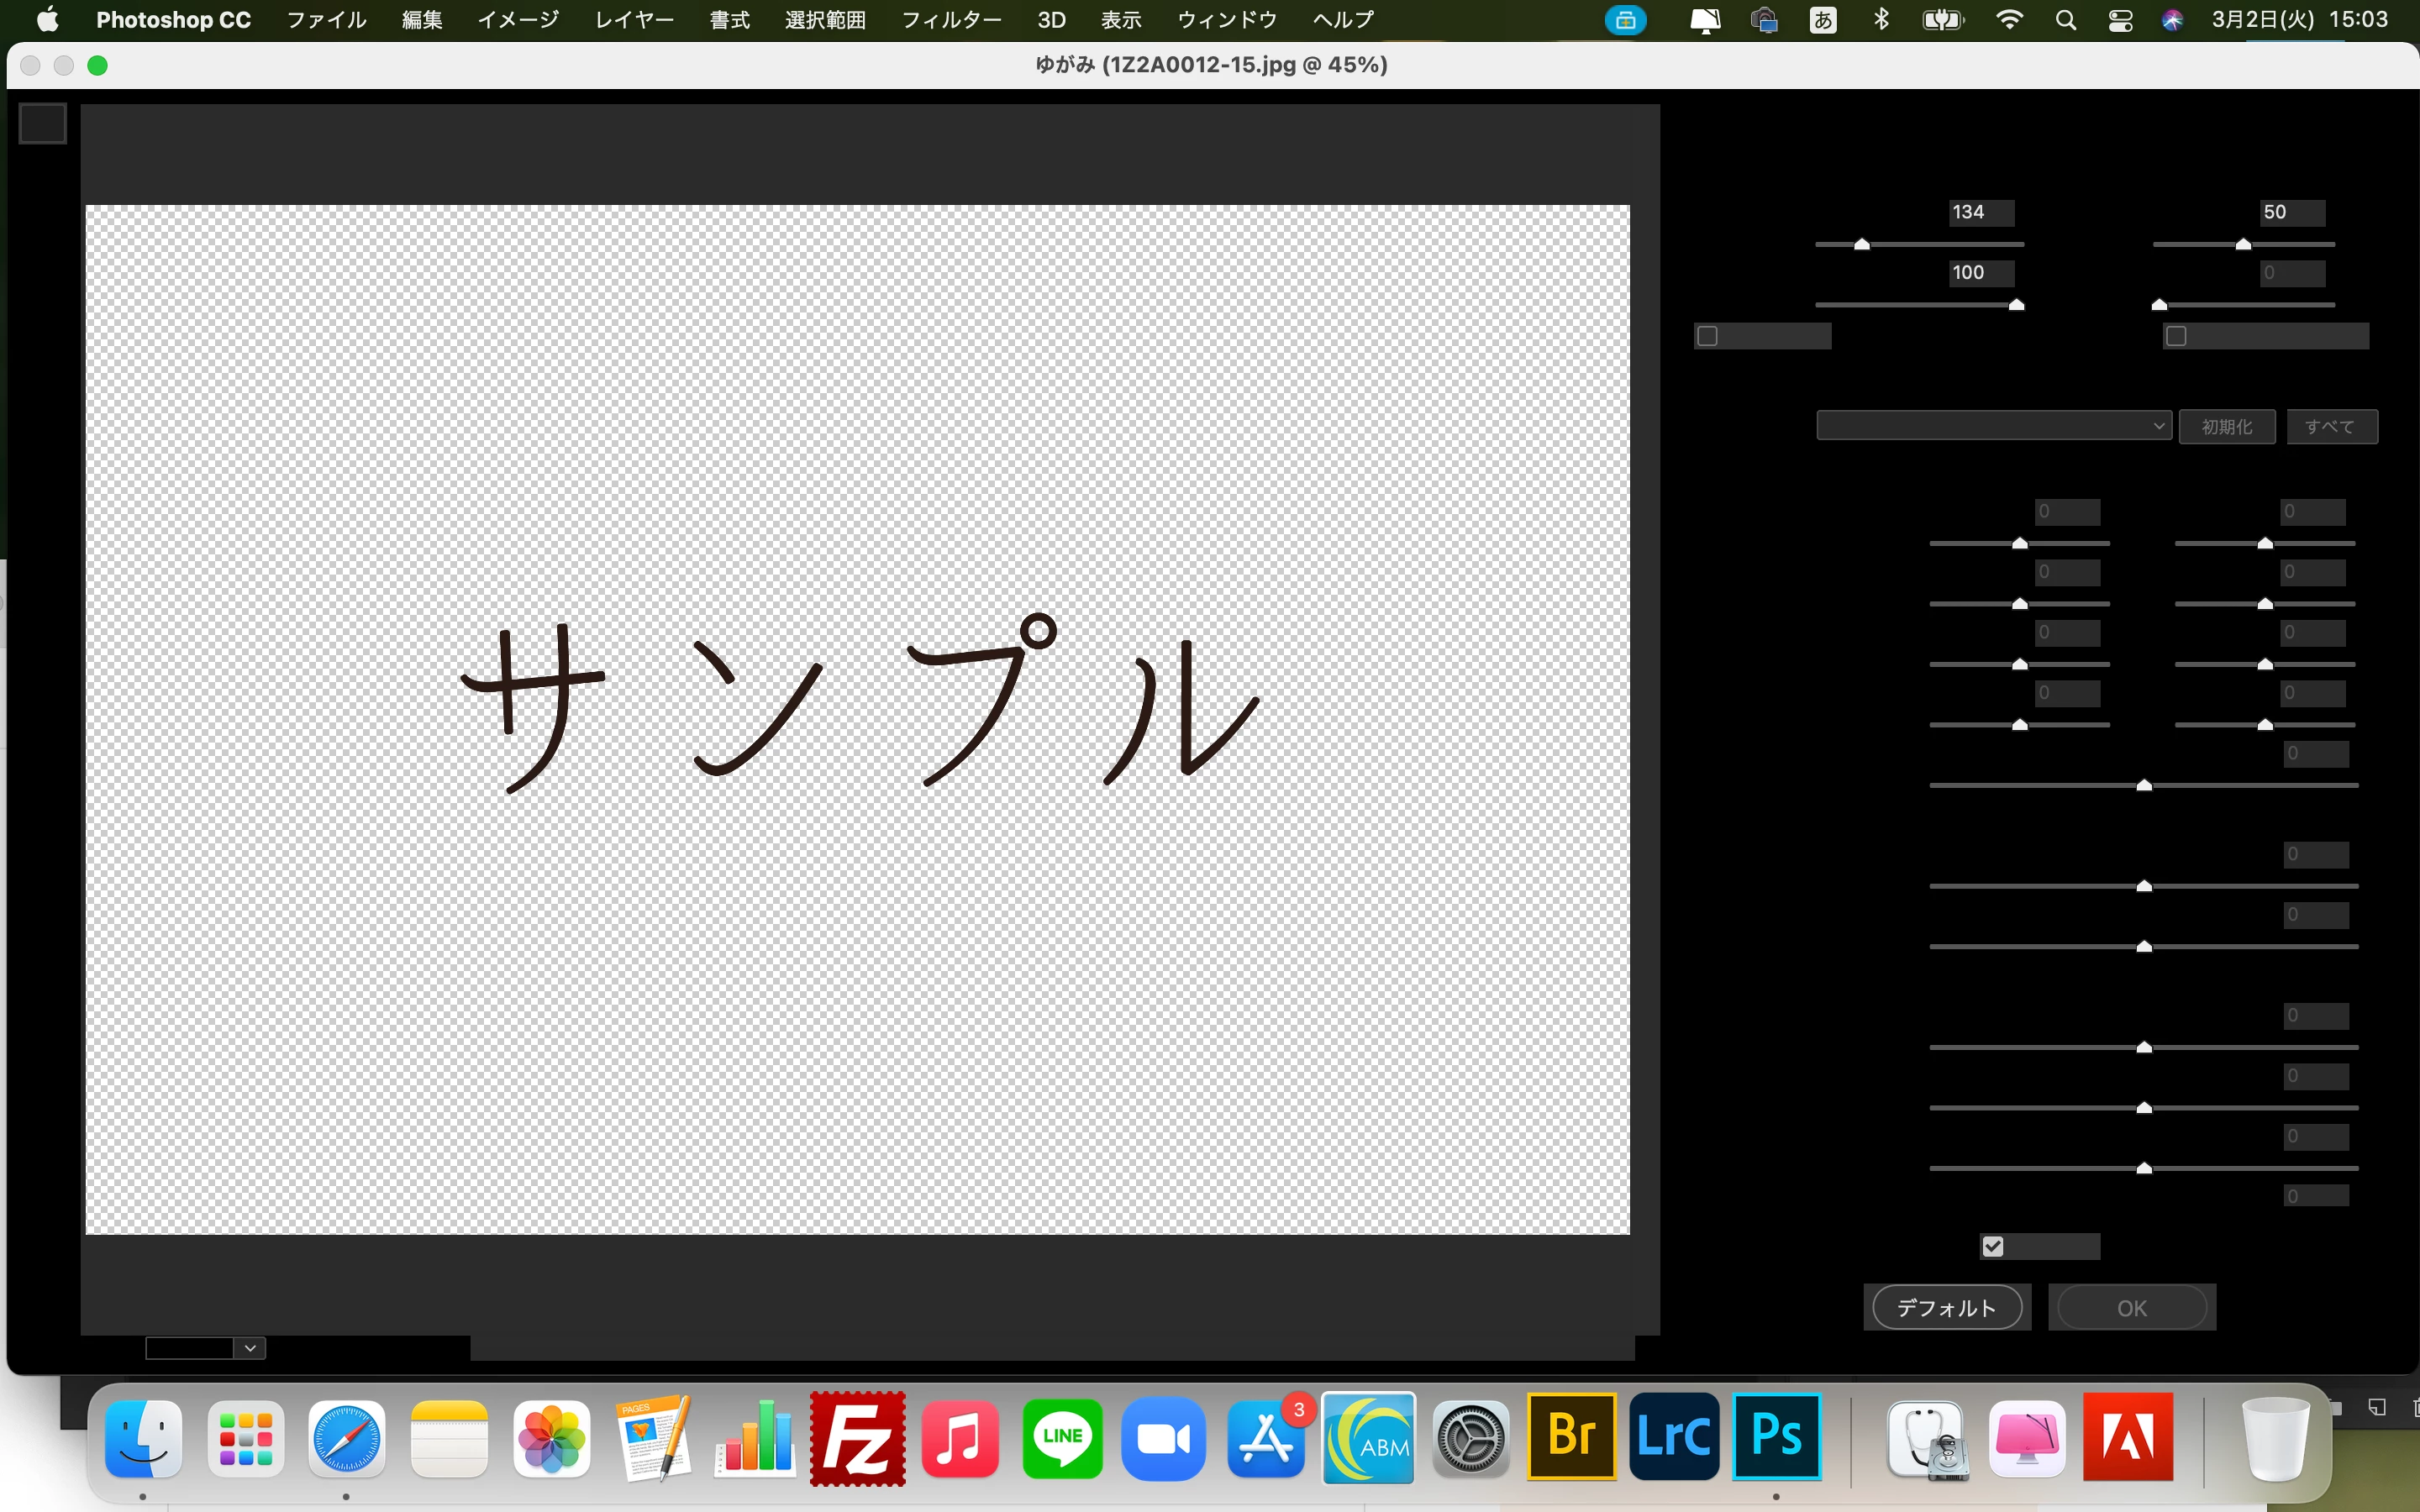The width and height of the screenshot is (2420, 1512).
Task: Open the LINE app in the dock
Action: coord(1062,1438)
